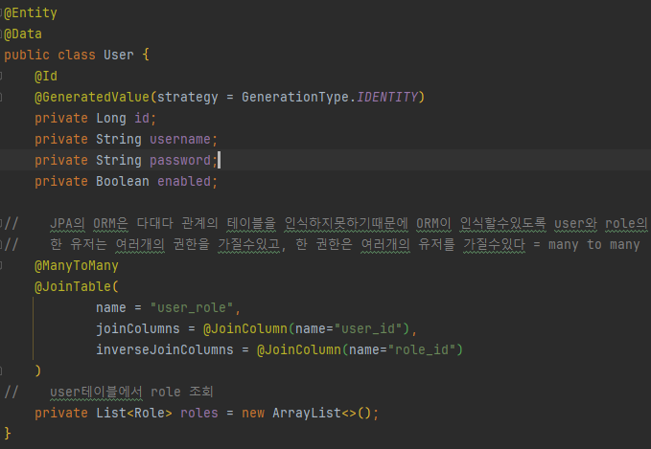Click 'user와' in the first comment
Screen dimensions: 651x449
575,224
